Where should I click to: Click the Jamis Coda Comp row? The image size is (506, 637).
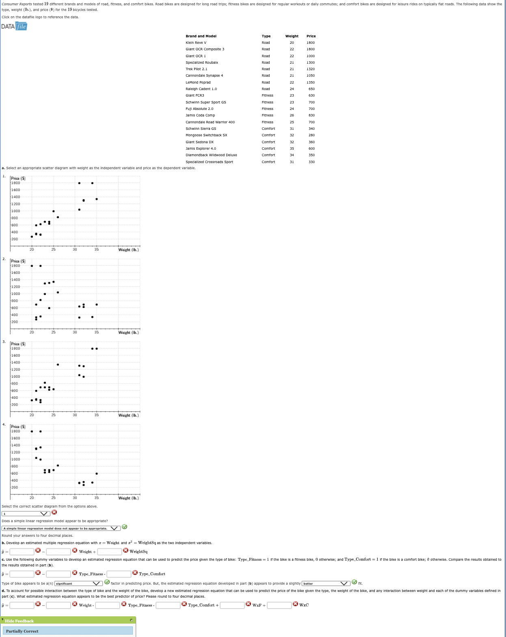pos(251,115)
